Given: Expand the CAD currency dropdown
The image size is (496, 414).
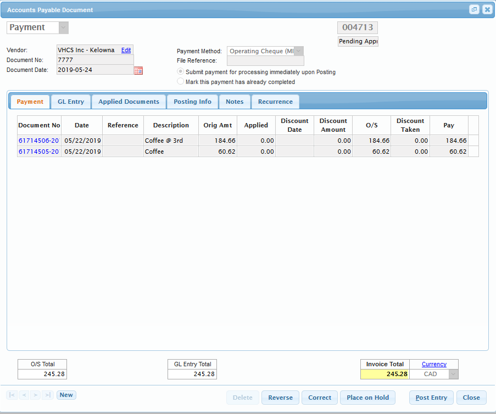Looking at the screenshot, I should pos(453,374).
